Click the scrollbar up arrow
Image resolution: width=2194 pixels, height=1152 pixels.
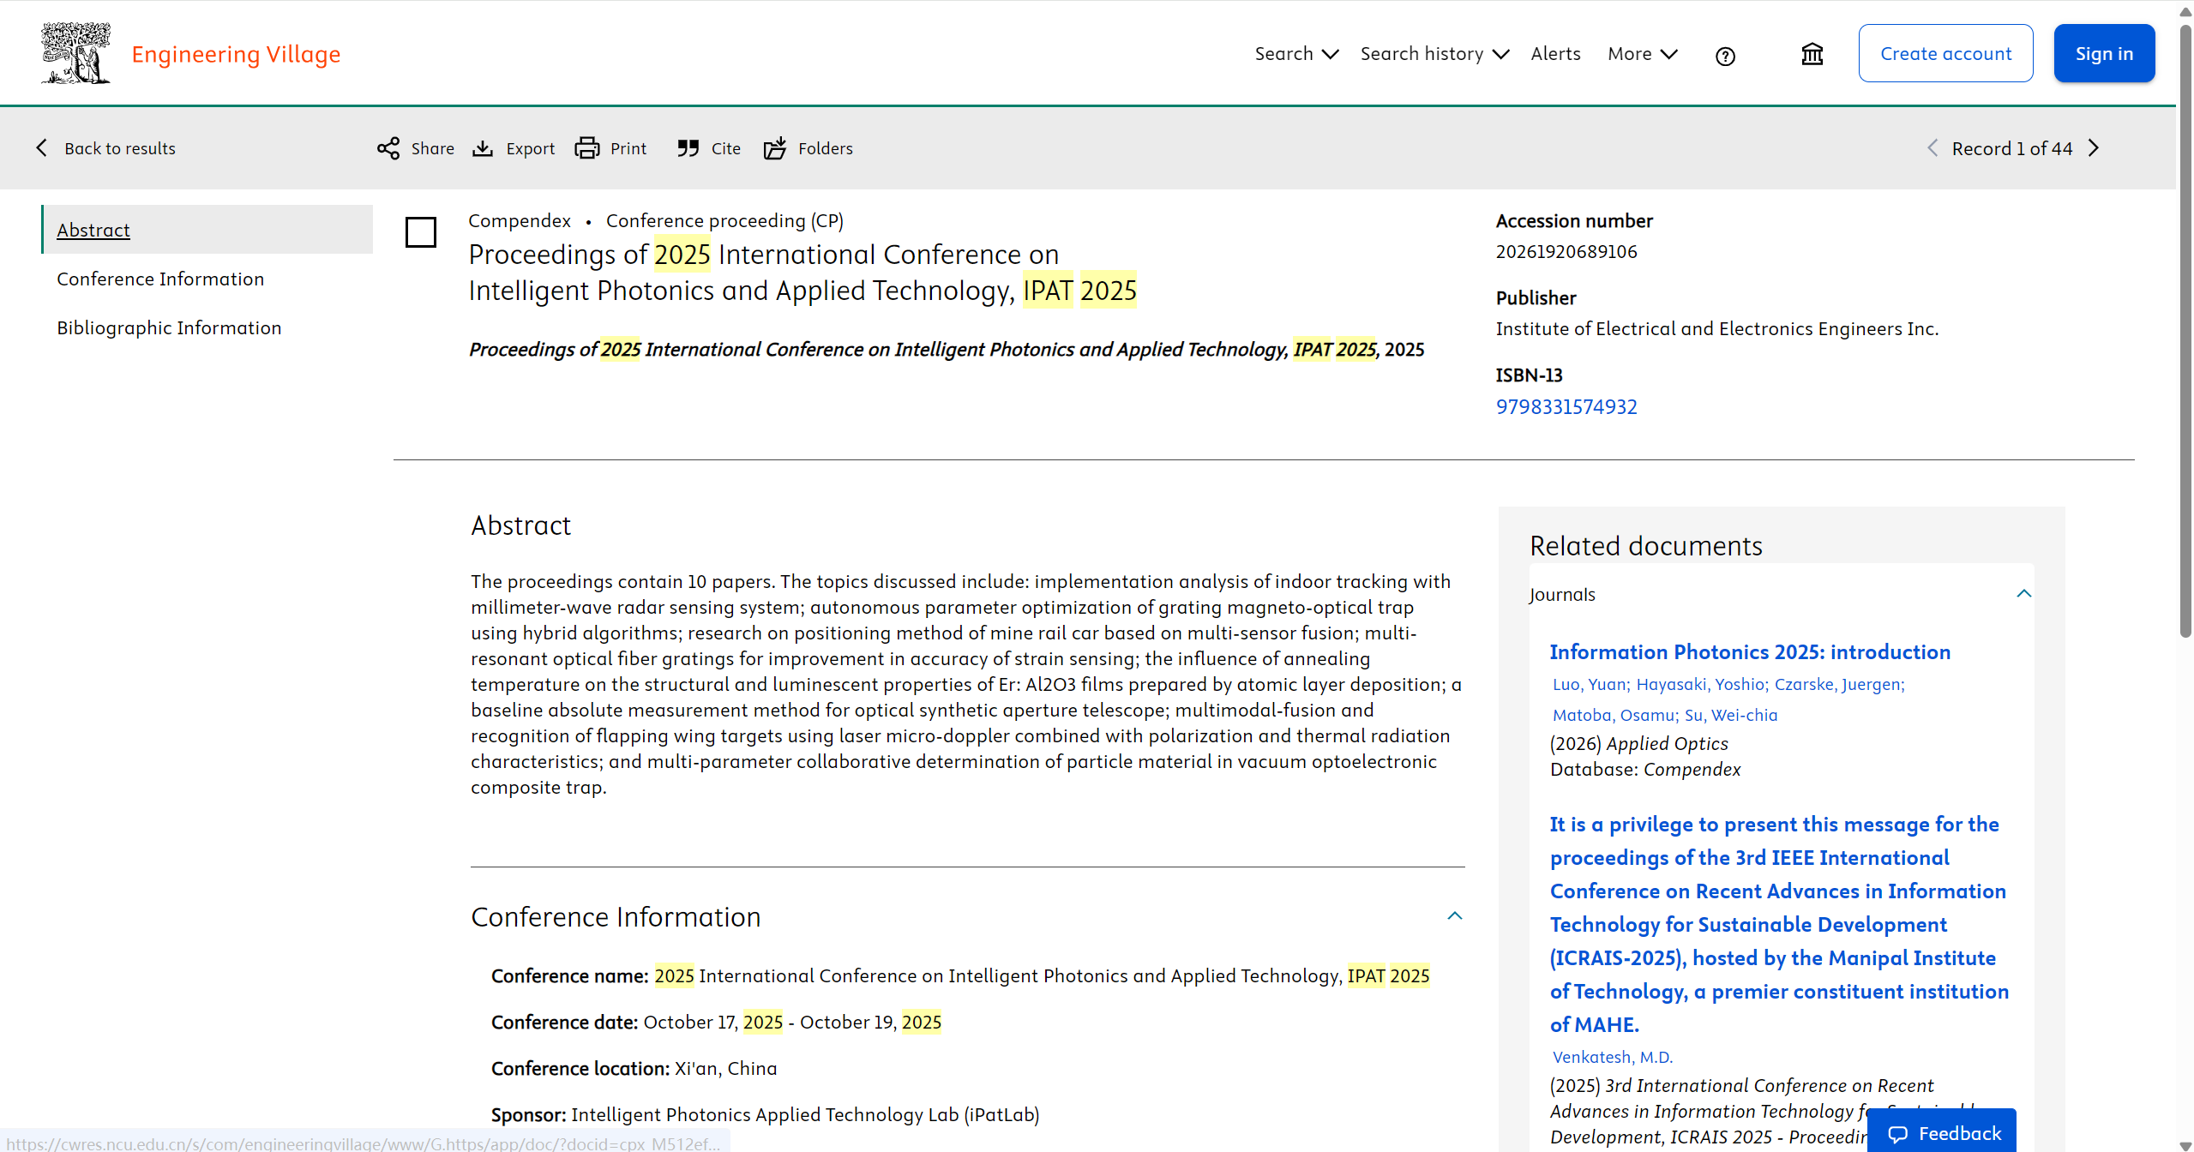point(2185,11)
